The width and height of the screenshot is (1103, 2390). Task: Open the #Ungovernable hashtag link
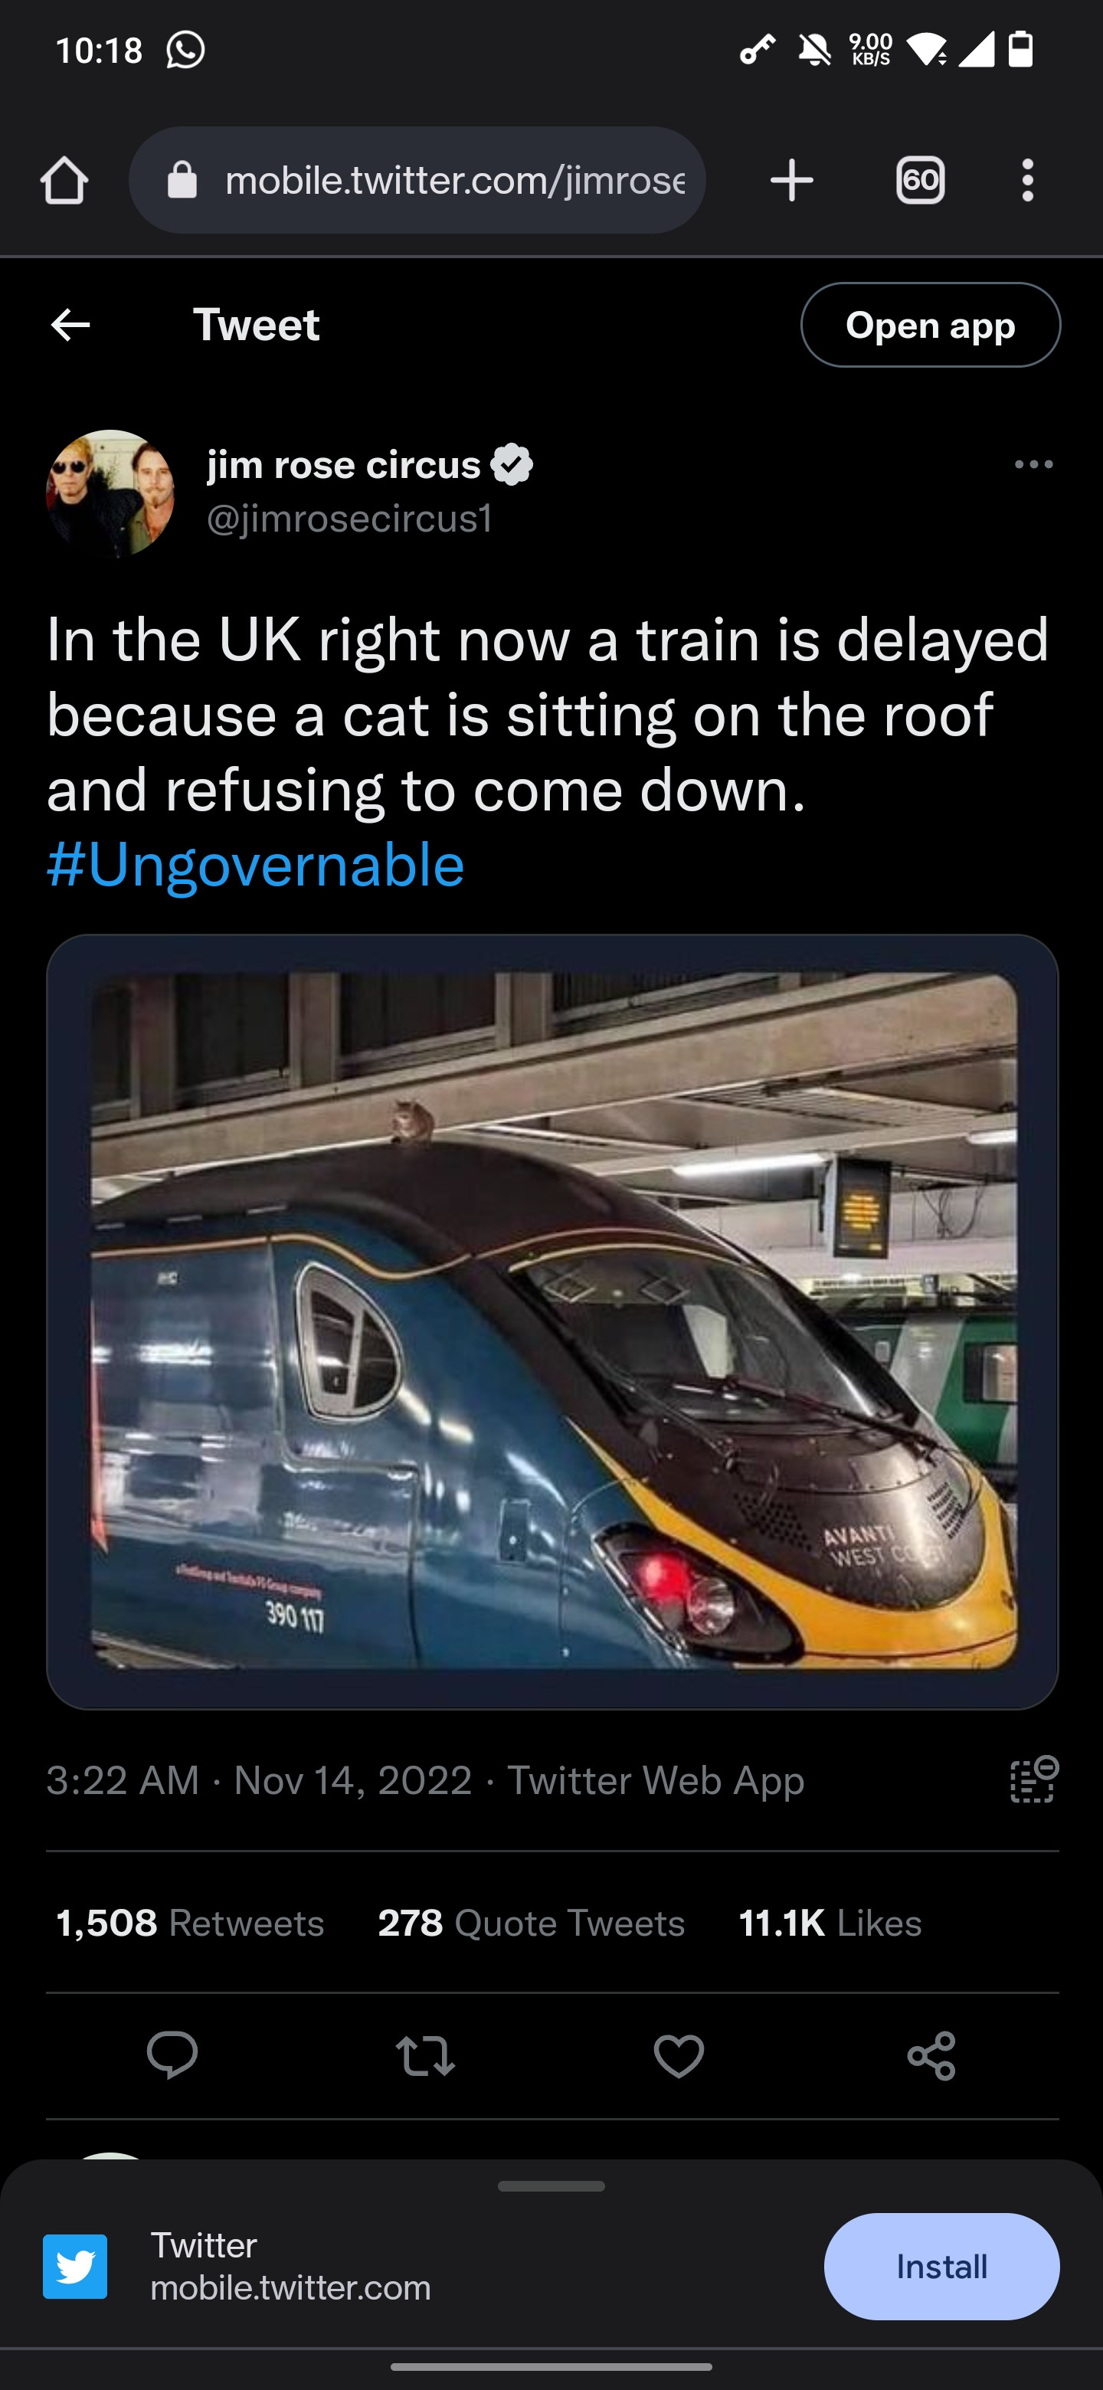tap(255, 865)
